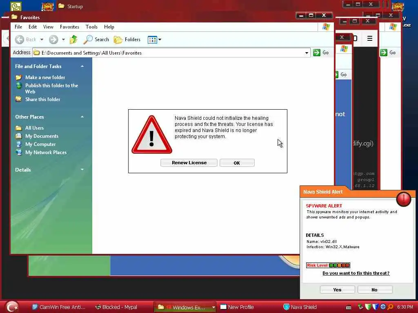Screen dimensions: 418x313
Task: Switch to New Profile taskbar item
Action: coord(237,307)
